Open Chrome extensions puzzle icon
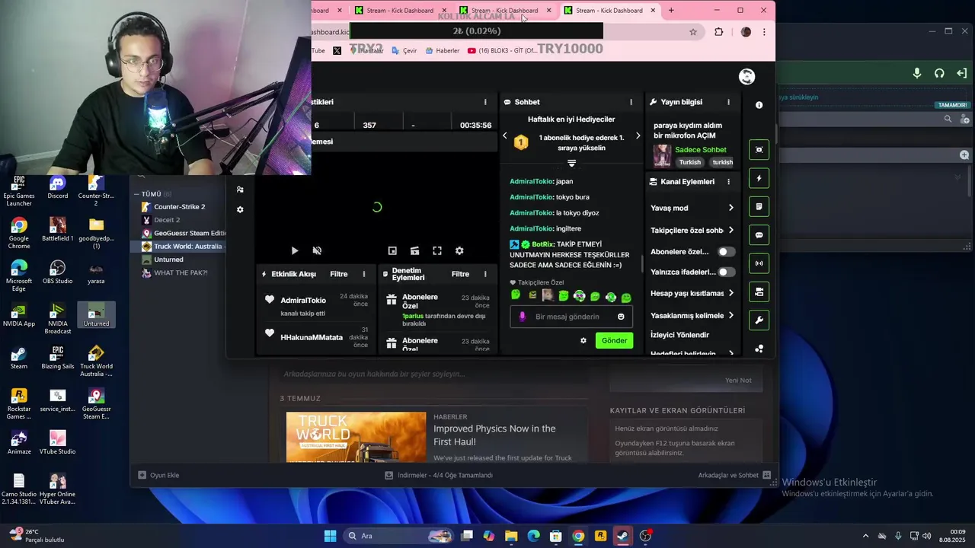 [x=718, y=32]
